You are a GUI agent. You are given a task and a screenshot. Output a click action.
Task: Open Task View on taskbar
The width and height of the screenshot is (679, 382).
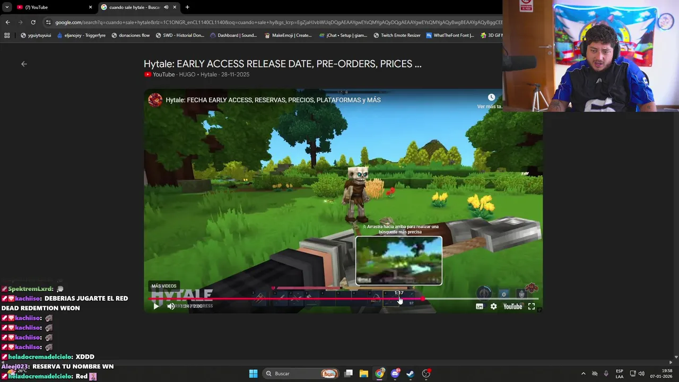coord(349,374)
